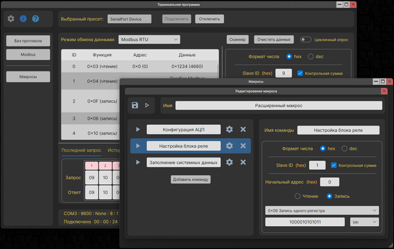Click the Slave ID field in main window
The image size is (394, 249).
(x=284, y=73)
